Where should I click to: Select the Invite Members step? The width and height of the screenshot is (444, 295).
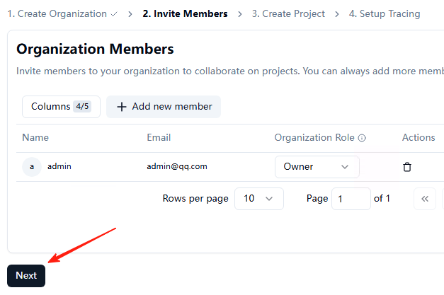tap(185, 13)
